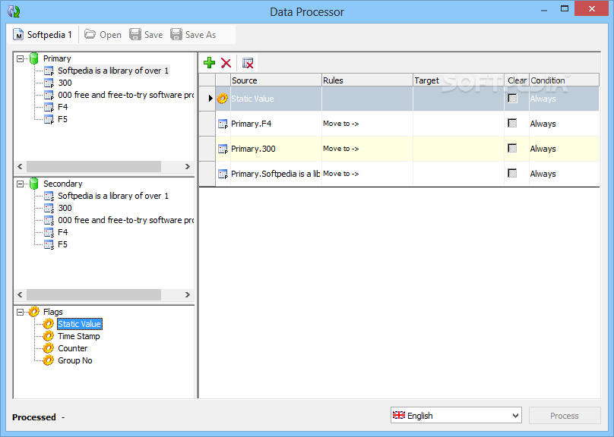Click the green Primary database icon

coord(34,58)
